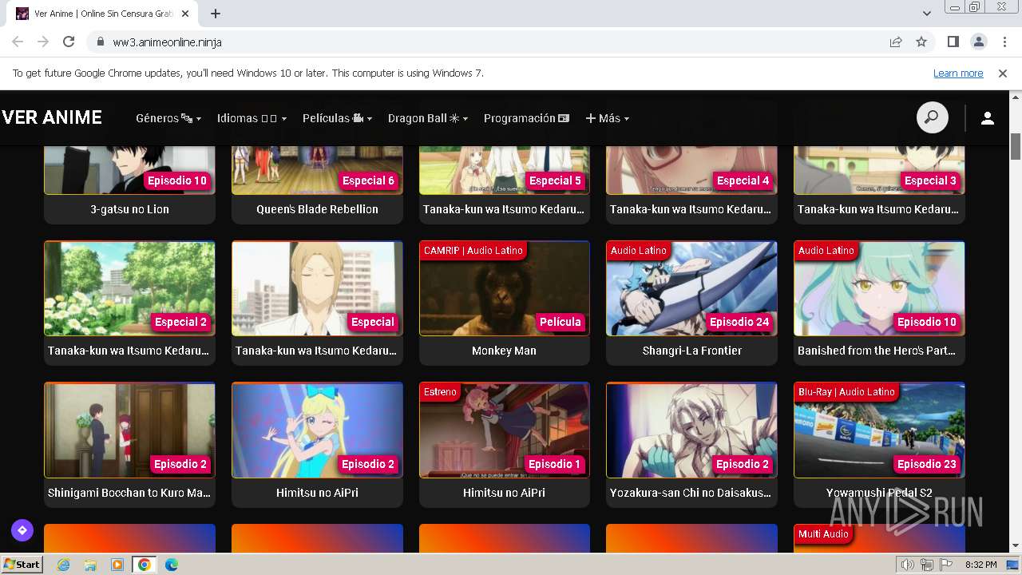
Task: Switch to Chrome in the taskbar
Action: click(145, 565)
